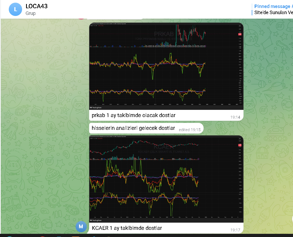Click the LOCA43 group avatar

coord(15,9)
